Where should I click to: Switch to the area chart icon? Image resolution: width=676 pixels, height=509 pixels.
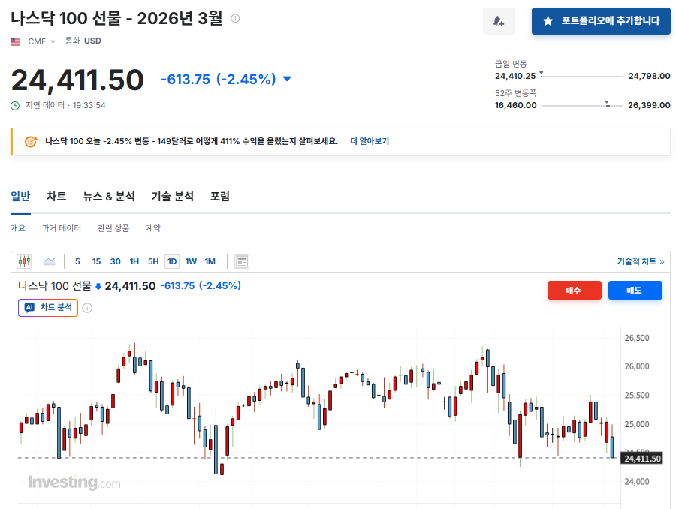pyautogui.click(x=50, y=261)
